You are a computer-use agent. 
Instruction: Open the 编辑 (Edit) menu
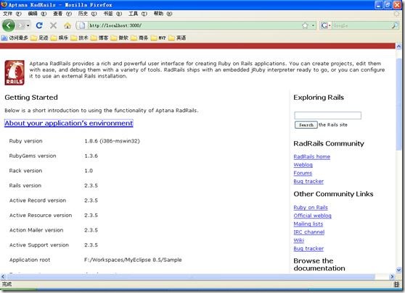coord(37,14)
